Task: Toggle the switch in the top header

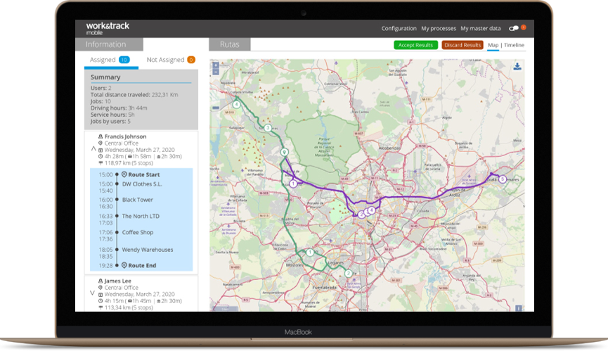Action: coord(514,28)
